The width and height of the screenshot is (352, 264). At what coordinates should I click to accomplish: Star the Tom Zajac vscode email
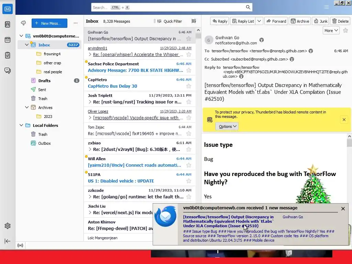point(189,134)
